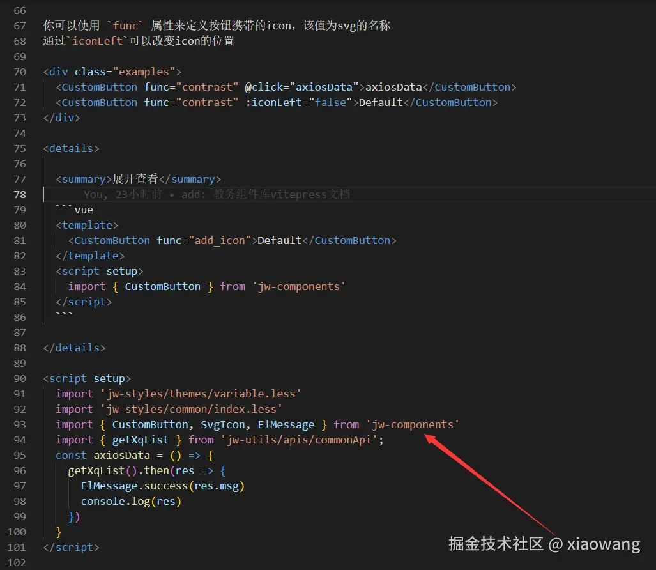Click the </script> tag on line 85

point(84,302)
